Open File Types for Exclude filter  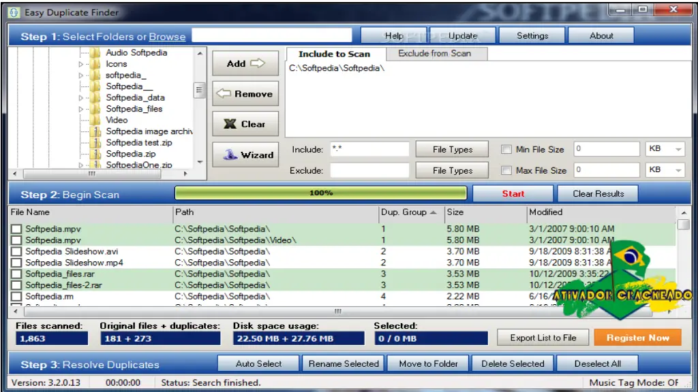tap(453, 170)
